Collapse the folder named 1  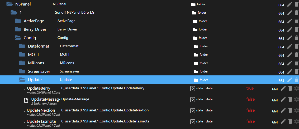[14, 13]
